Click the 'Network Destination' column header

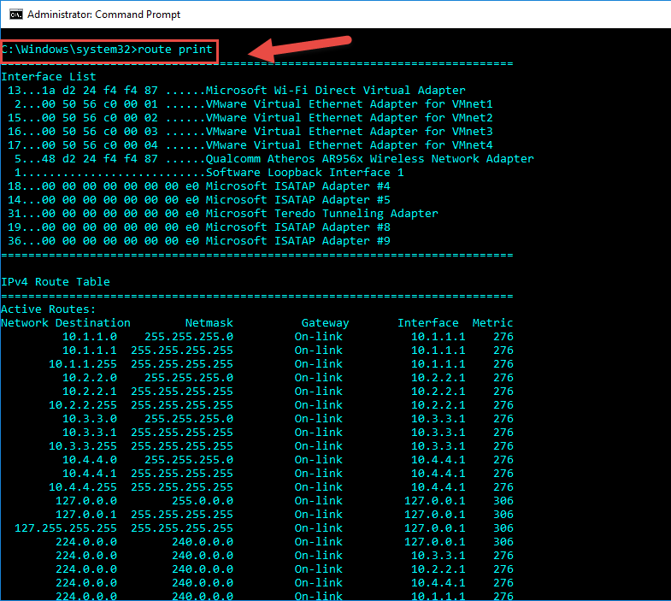point(66,323)
